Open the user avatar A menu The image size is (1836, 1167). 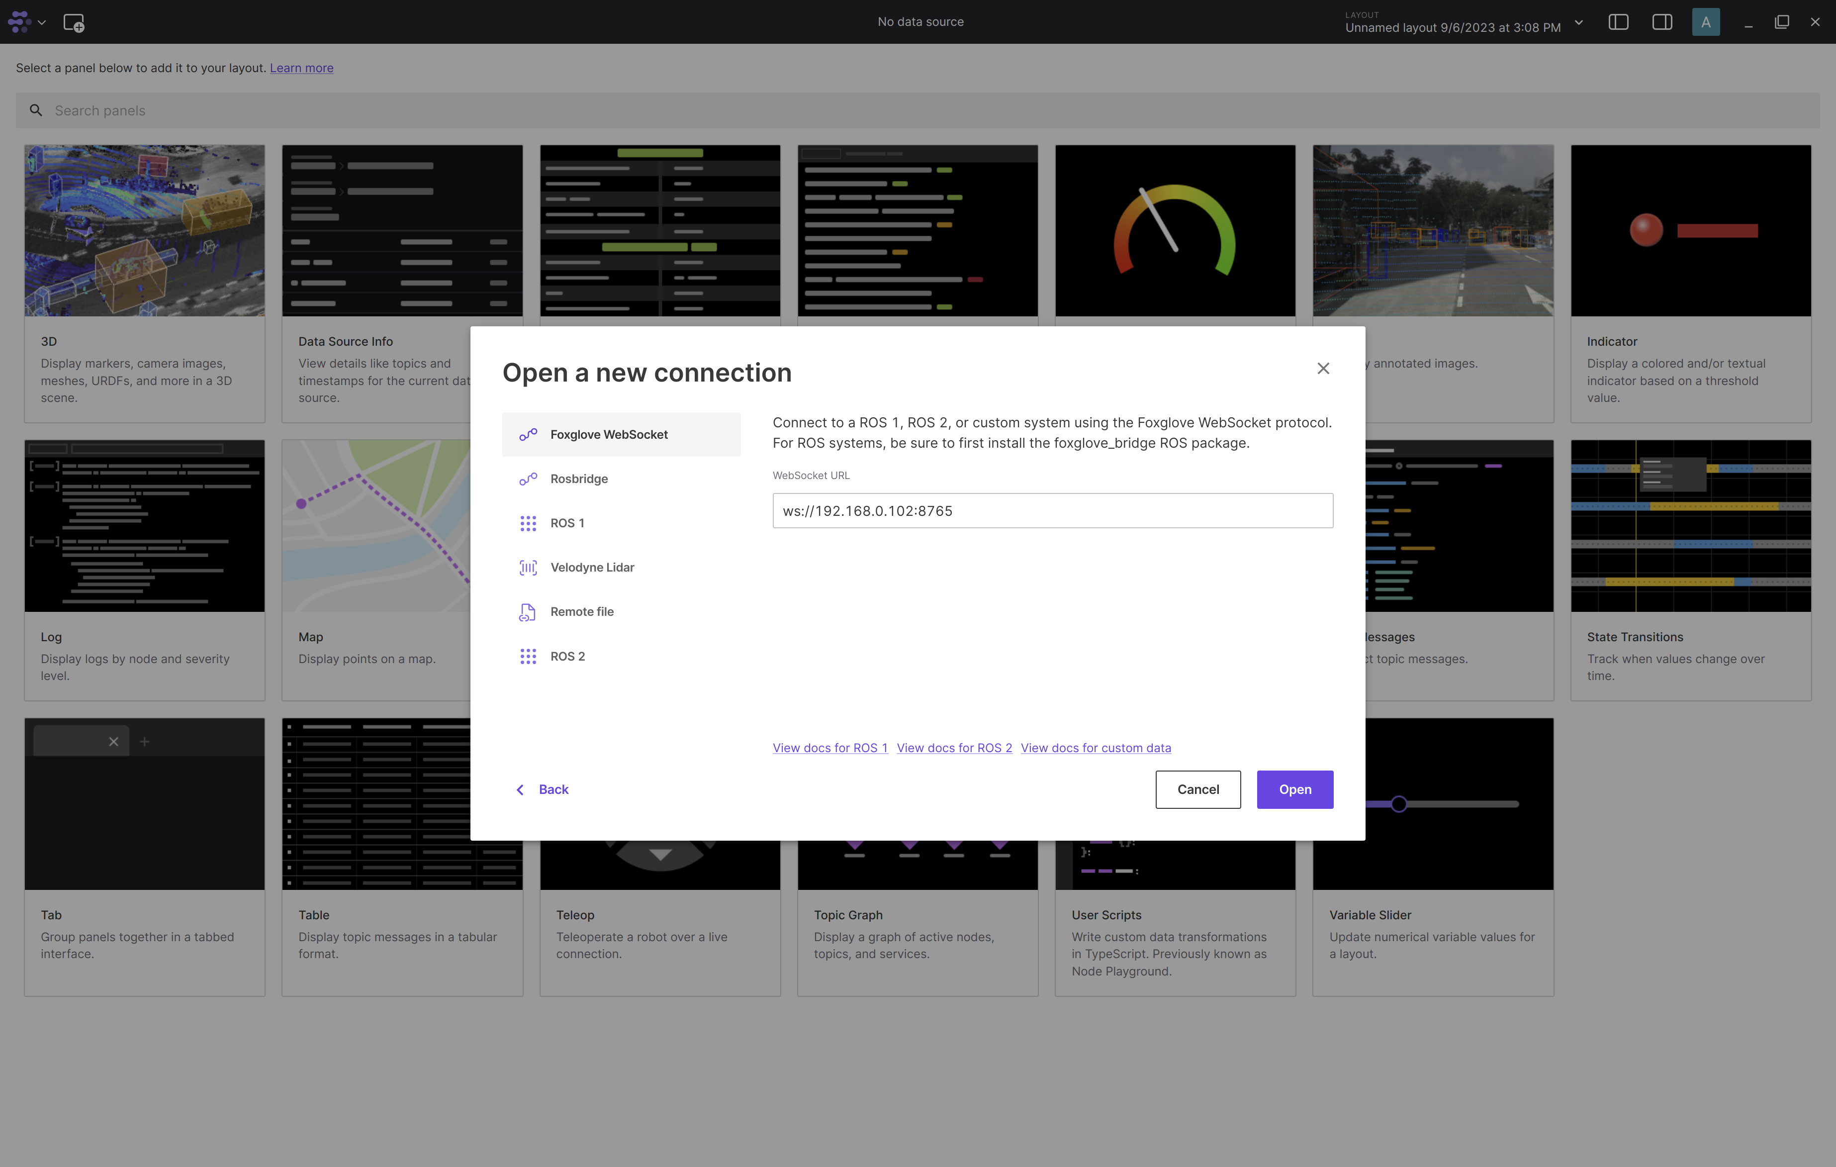(1705, 22)
